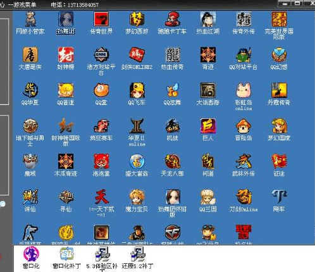Viewport: 315px width, 272px height.
Task: Select the 魔力宝贝 icon
Action: point(137,197)
